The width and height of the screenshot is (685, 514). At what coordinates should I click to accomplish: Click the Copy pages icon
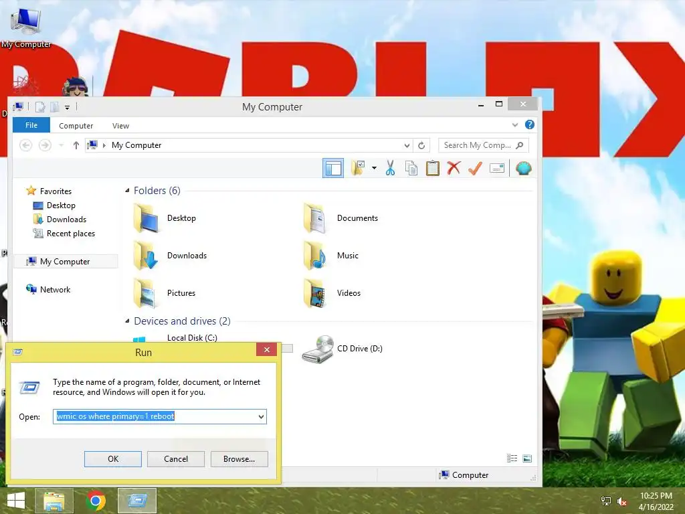tap(411, 168)
